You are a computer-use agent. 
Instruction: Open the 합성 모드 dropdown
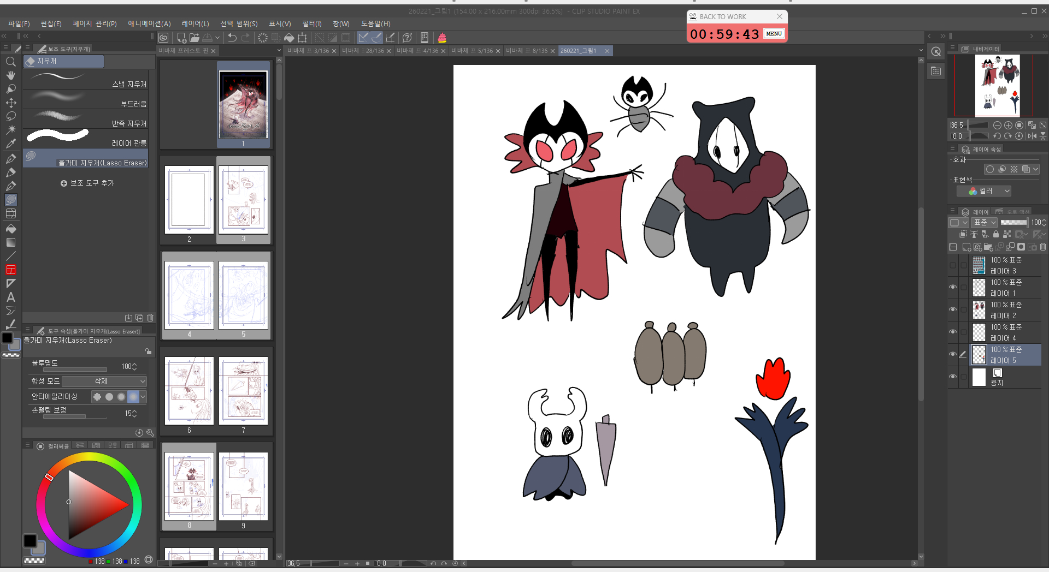coord(104,381)
